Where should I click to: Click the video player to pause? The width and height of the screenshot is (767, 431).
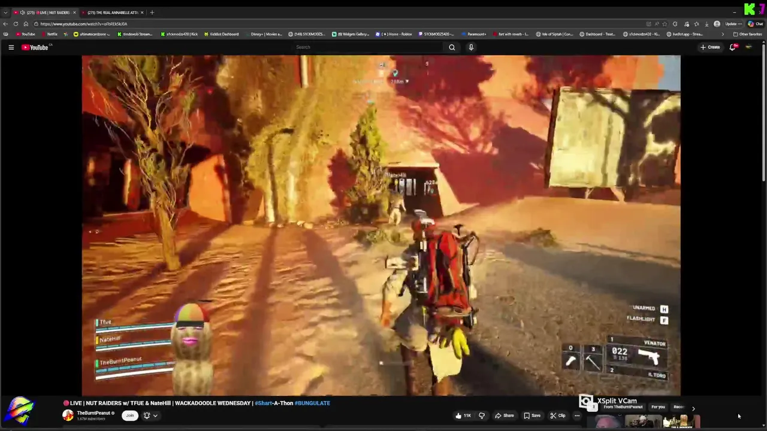point(381,225)
